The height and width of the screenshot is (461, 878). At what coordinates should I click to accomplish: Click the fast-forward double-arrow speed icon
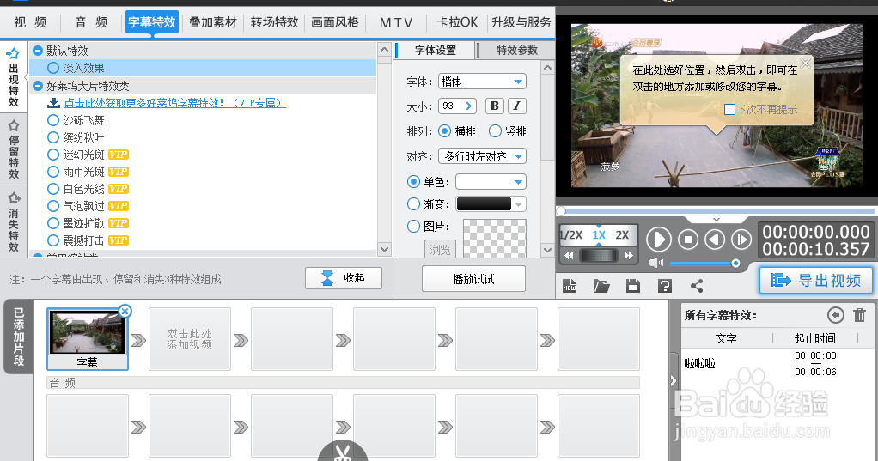click(x=628, y=256)
